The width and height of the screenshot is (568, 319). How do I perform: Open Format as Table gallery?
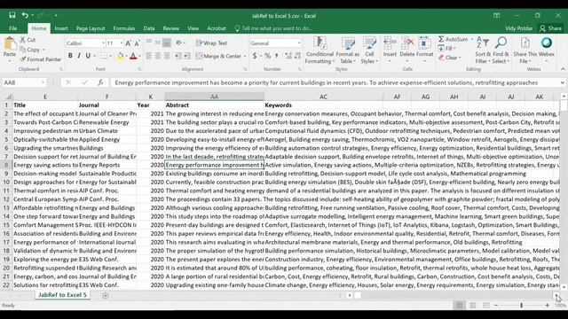tap(347, 51)
